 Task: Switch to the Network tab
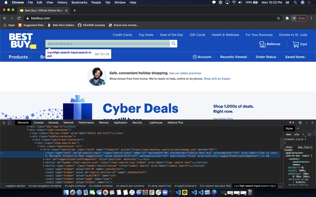coord(68,123)
